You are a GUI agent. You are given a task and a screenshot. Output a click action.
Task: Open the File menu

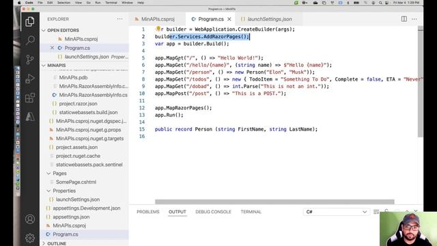(40, 3)
